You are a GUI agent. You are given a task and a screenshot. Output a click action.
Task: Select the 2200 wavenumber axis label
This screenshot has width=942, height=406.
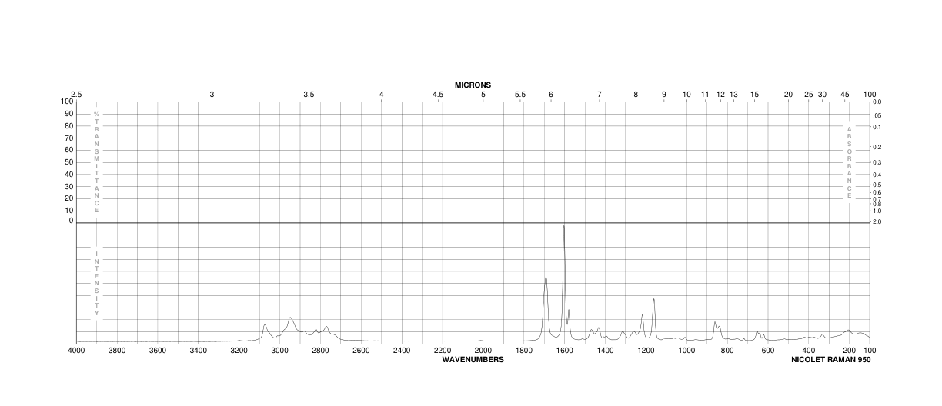coord(443,351)
